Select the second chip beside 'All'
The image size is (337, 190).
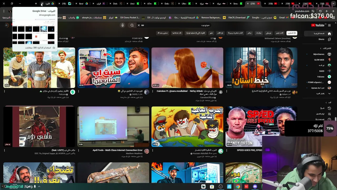280,33
